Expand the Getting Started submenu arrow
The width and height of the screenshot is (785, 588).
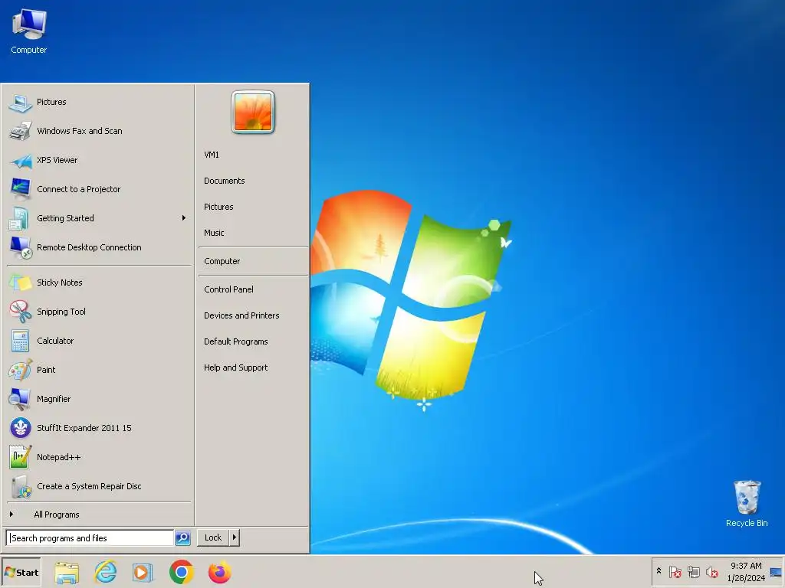tap(184, 218)
